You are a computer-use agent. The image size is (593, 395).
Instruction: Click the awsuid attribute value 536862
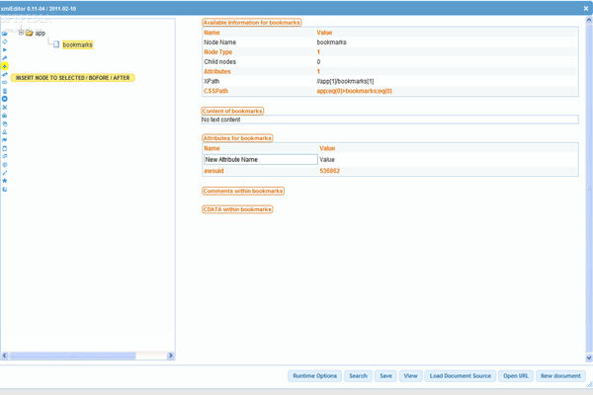pos(330,171)
